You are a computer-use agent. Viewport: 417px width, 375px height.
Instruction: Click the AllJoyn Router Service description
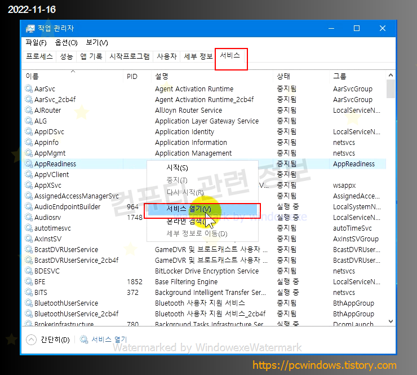coord(188,110)
